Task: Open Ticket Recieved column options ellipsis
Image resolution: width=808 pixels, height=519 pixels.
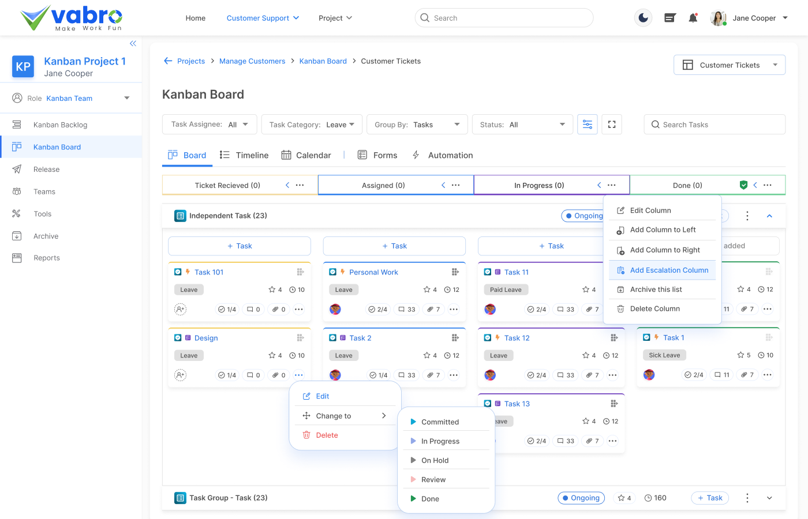Action: tap(300, 185)
